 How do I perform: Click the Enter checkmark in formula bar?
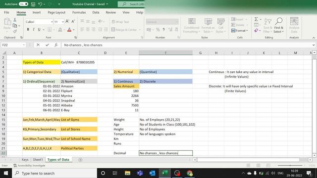pyautogui.click(x=47, y=45)
